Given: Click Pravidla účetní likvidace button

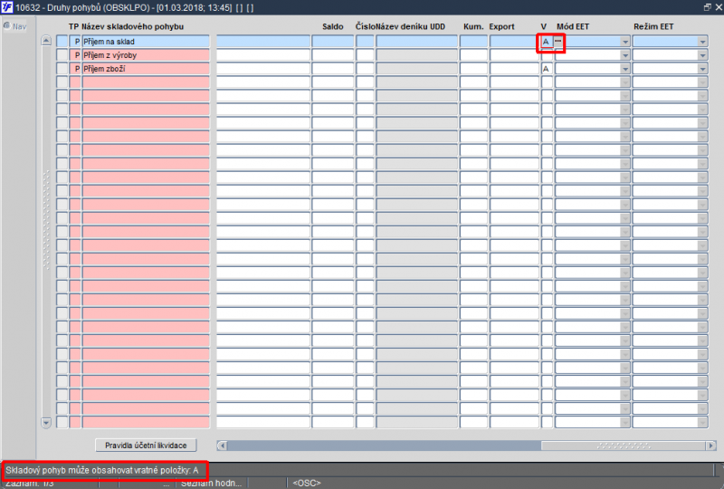Looking at the screenshot, I should [x=146, y=446].
